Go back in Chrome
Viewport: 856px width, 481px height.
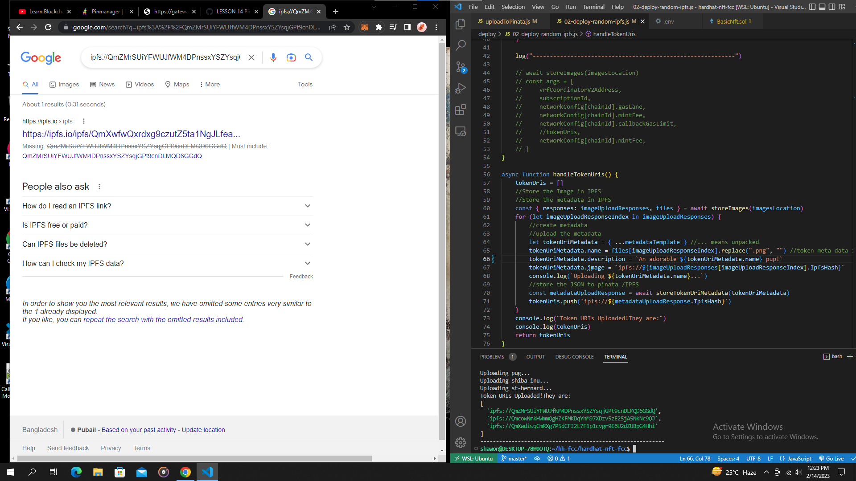tap(20, 27)
